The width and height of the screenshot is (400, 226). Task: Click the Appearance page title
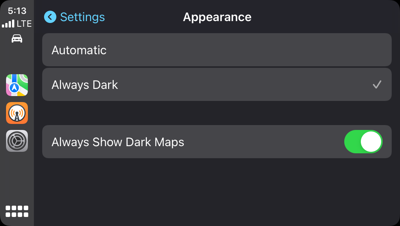217,17
